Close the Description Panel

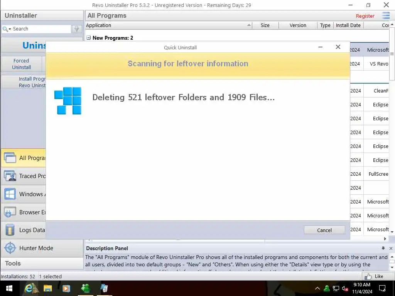[391, 248]
